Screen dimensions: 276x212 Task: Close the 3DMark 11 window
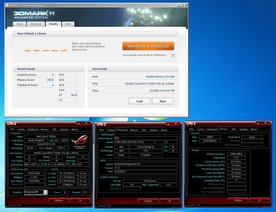coord(186,5)
